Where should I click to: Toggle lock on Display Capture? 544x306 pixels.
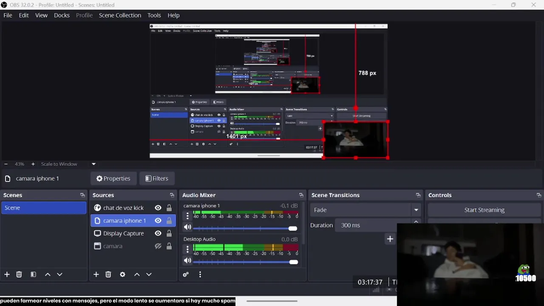[x=169, y=233]
